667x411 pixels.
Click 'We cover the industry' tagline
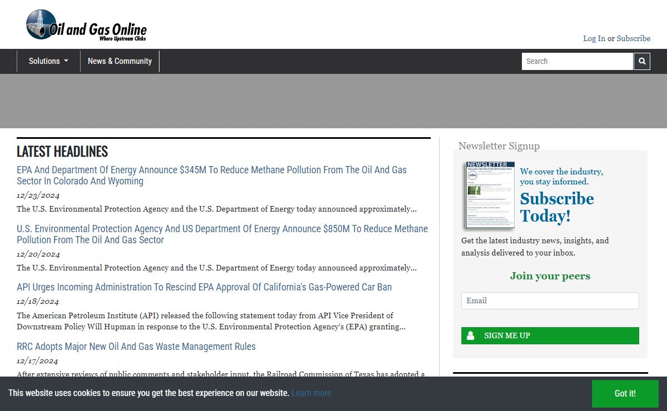pyautogui.click(x=561, y=177)
